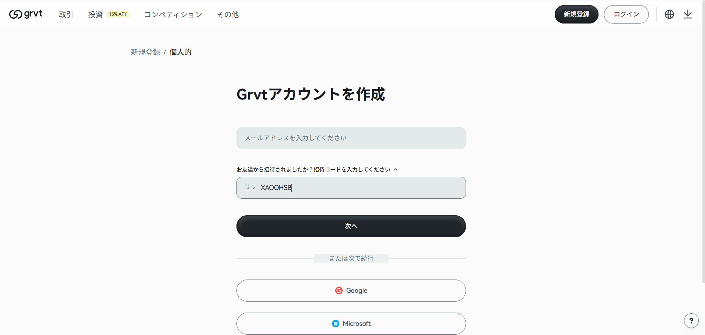Click the invitation code input field
The height and width of the screenshot is (335, 705).
[x=351, y=188]
